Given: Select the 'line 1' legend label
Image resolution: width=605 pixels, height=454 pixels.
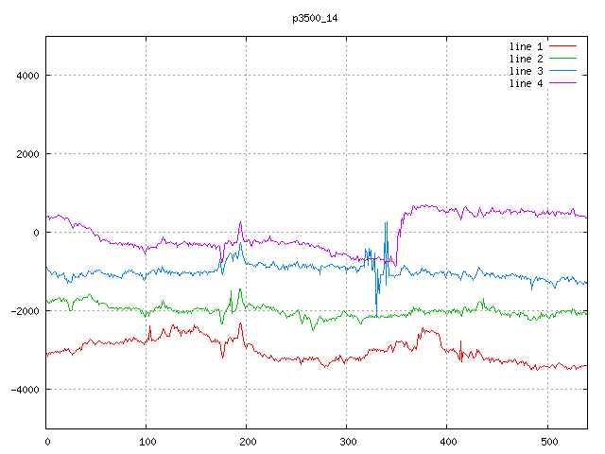Looking at the screenshot, I should [x=526, y=46].
